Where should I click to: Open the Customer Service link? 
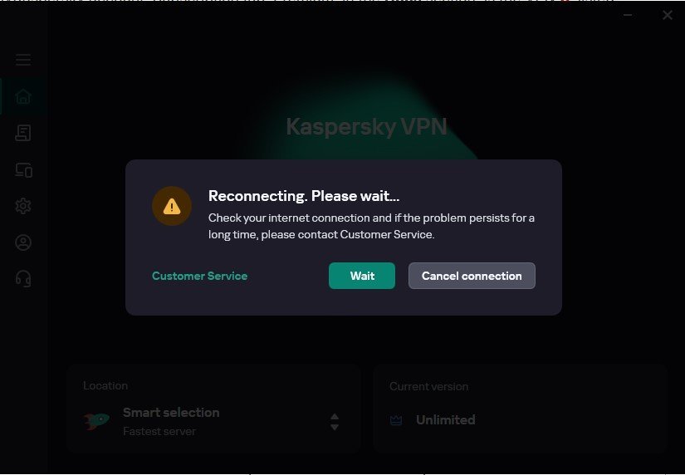click(x=199, y=276)
